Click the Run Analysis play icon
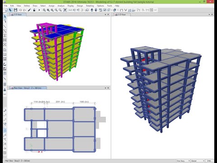Image resolution: width=217 pixels, height=163 pixels. point(39,10)
